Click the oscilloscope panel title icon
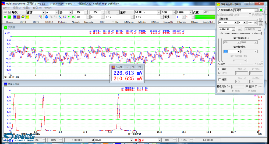 (5, 27)
